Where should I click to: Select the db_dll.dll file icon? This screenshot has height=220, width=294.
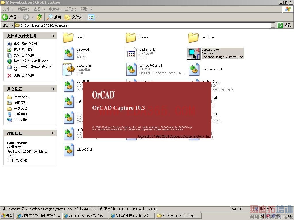(x=69, y=85)
